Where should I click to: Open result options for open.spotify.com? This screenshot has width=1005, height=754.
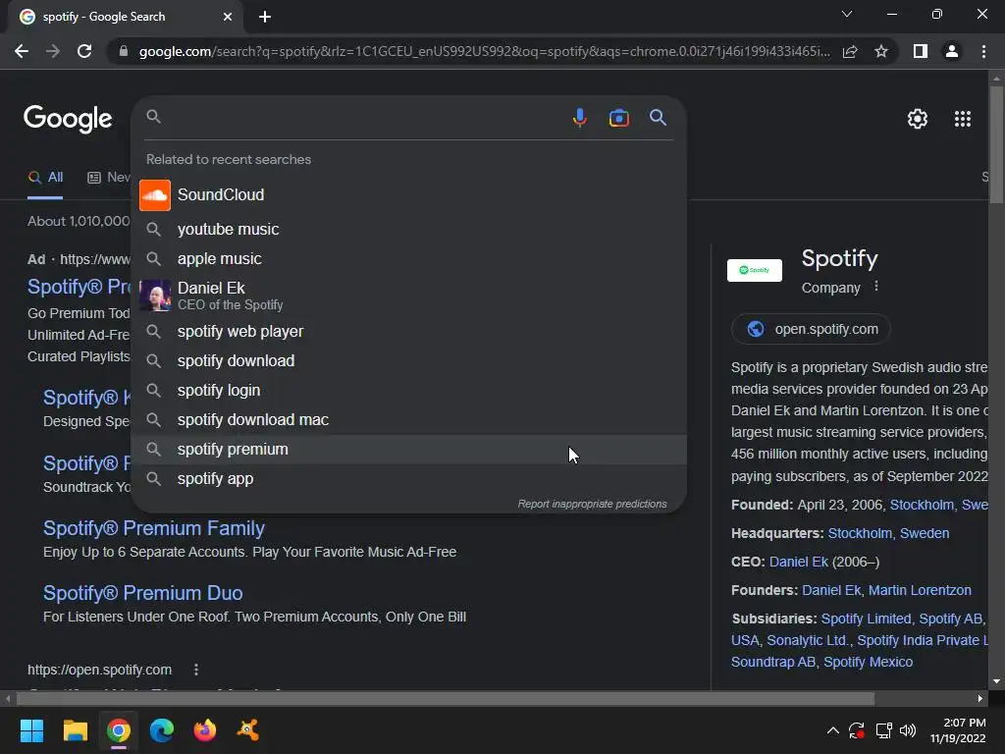196,670
